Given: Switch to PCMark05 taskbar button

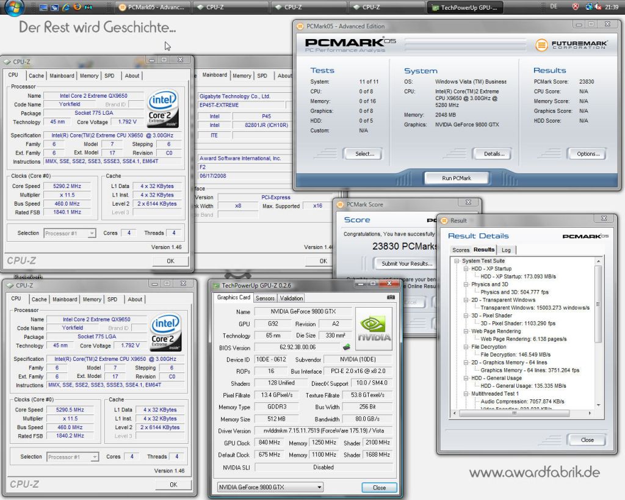Looking at the screenshot, I should 153,7.
